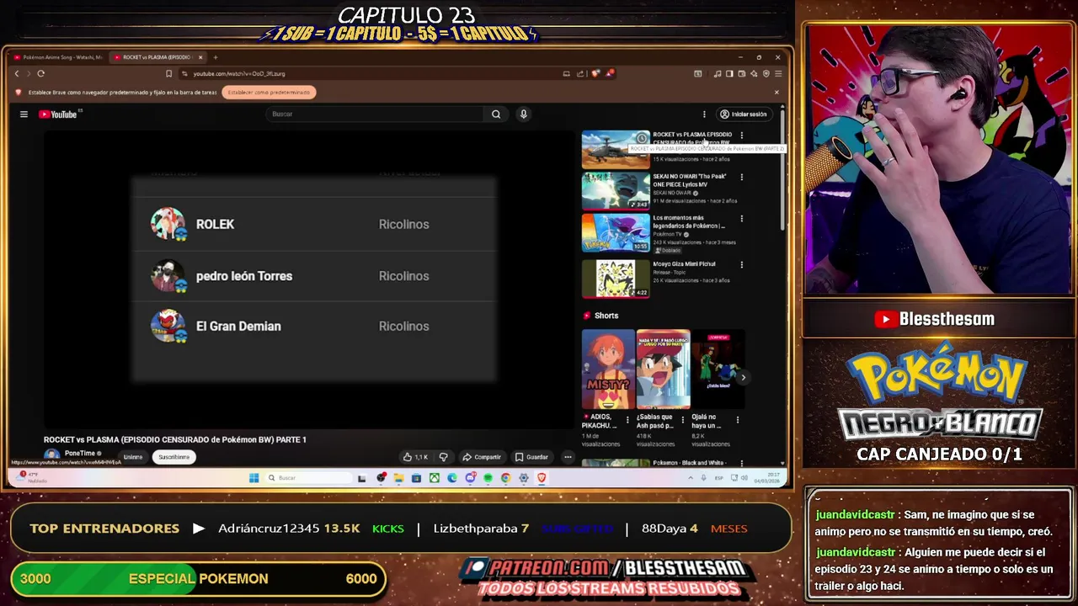Switch to Pokémon Anime Song tab

(x=59, y=57)
